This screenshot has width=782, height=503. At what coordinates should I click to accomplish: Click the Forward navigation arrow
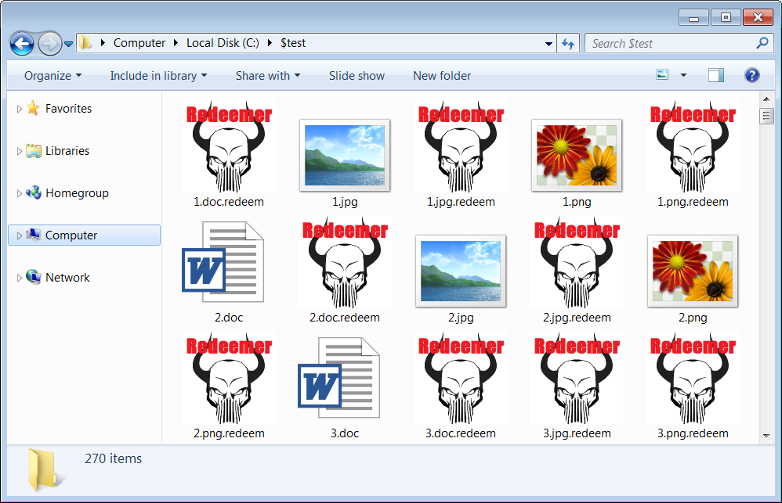pyautogui.click(x=49, y=44)
